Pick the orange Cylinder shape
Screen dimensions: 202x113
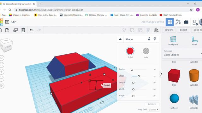click(194, 76)
